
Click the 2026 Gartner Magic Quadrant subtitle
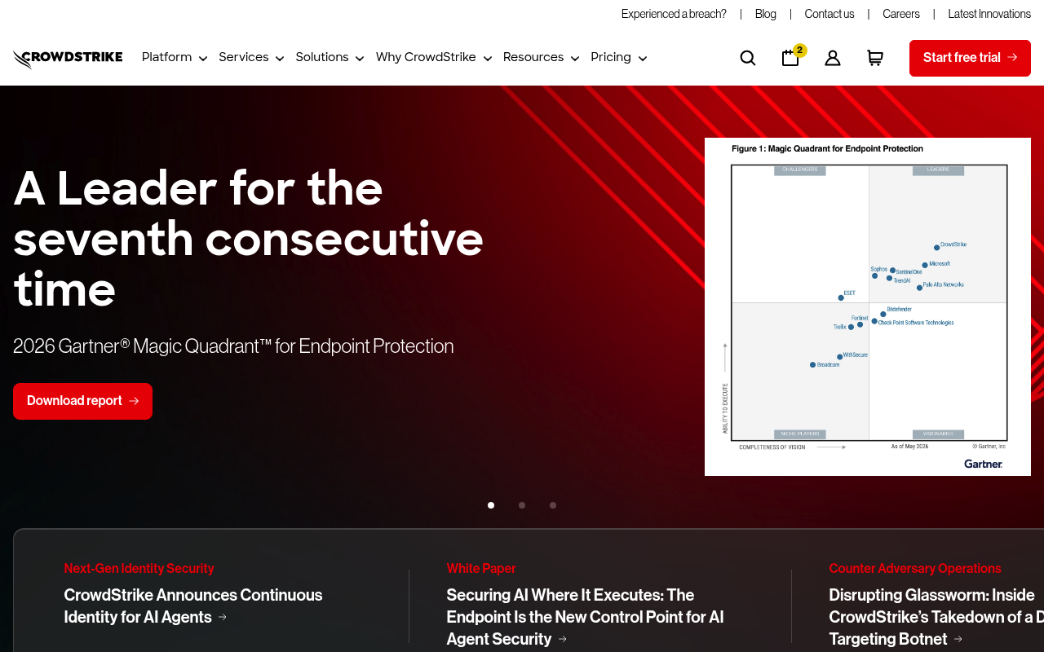pos(233,346)
